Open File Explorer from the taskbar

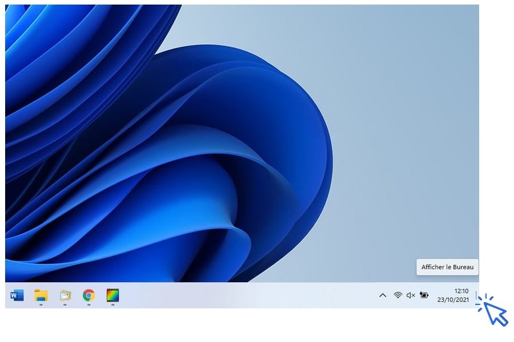coord(41,295)
